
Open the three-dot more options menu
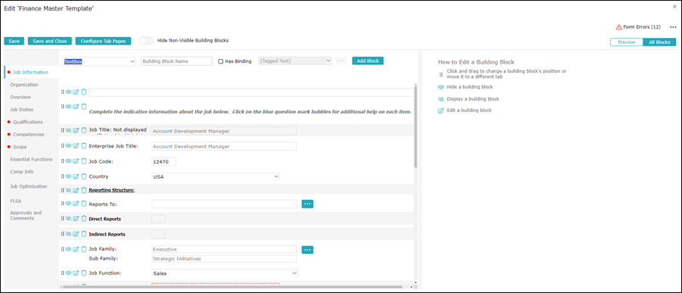673,27
